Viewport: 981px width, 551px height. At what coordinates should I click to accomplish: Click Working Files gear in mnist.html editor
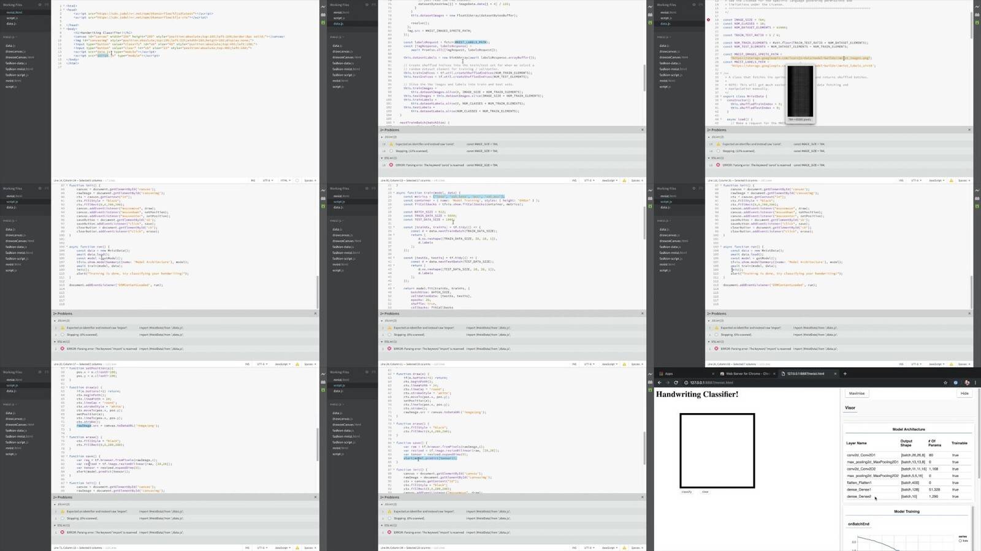click(x=40, y=5)
